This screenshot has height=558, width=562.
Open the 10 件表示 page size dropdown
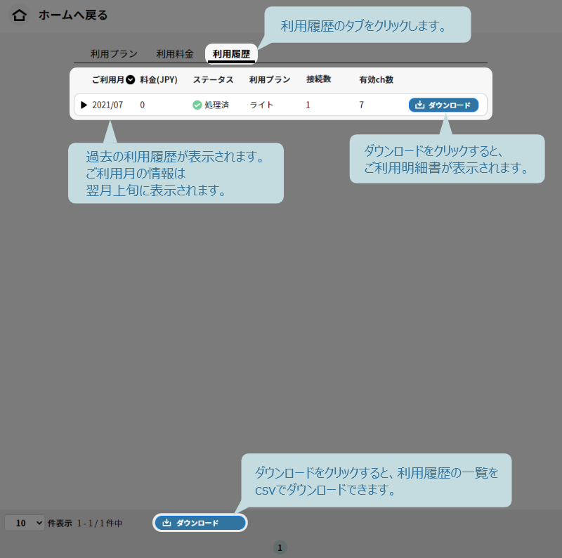pyautogui.click(x=25, y=523)
